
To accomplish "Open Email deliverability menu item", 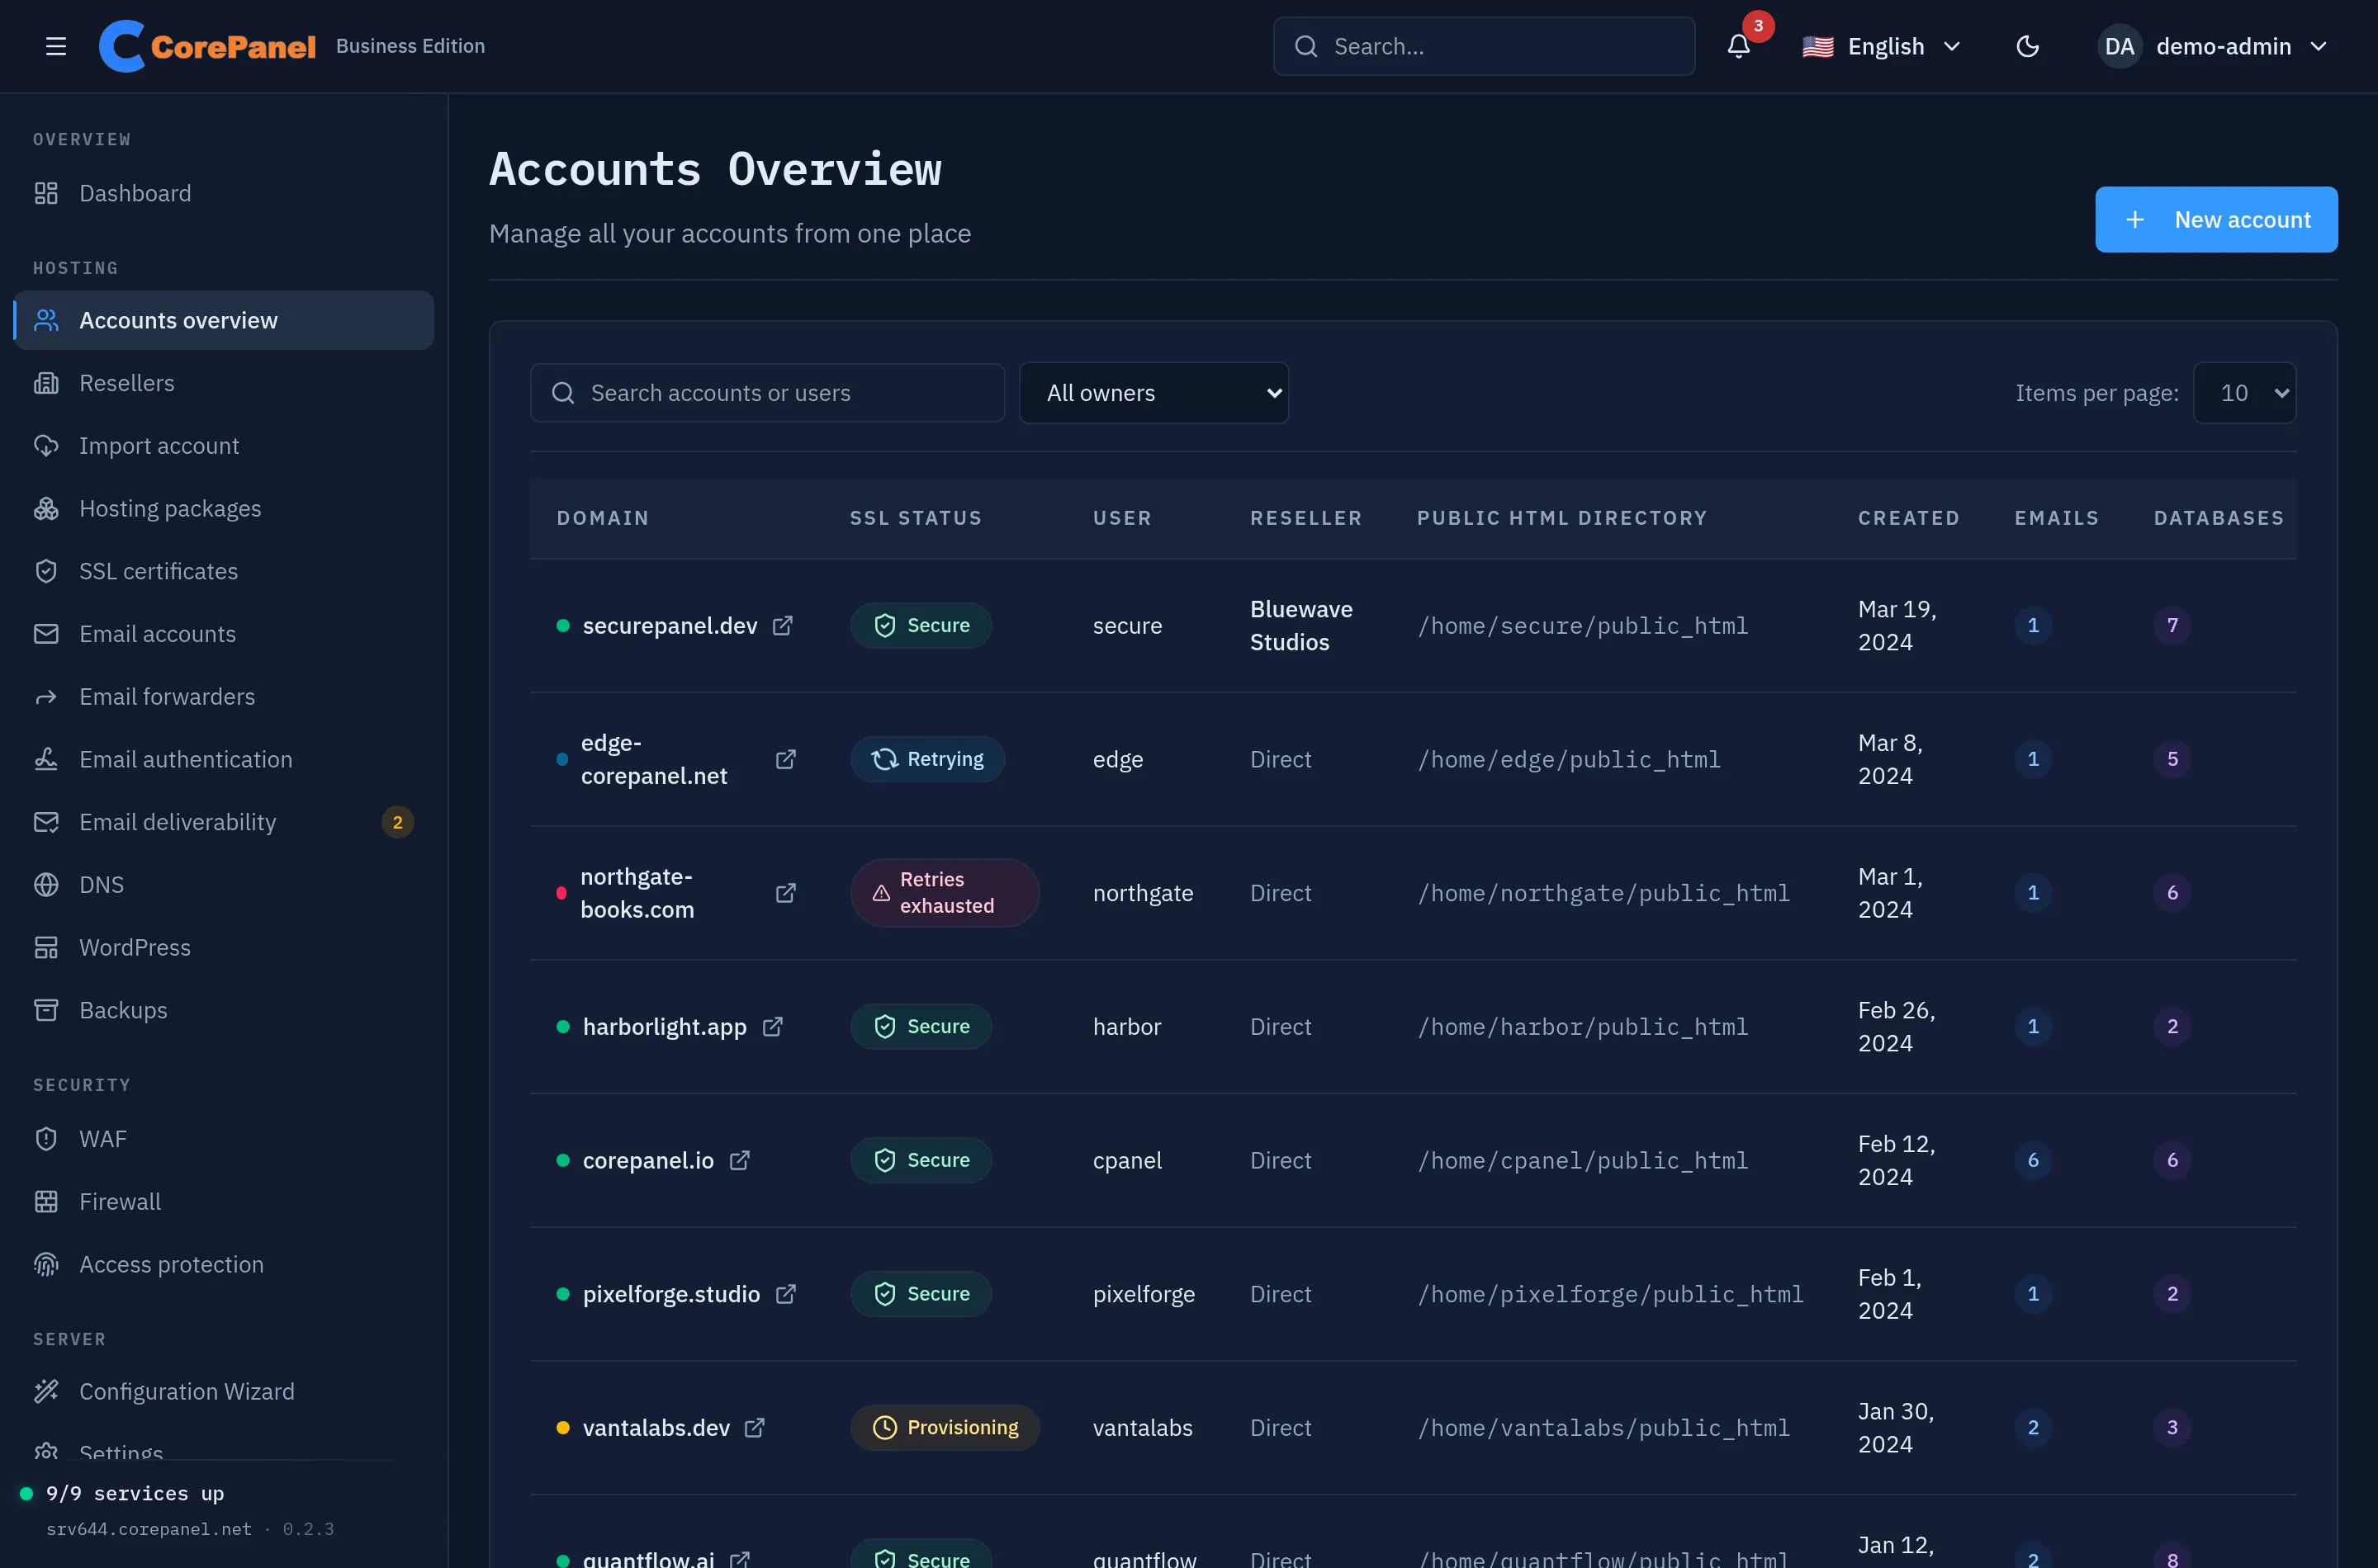I will coord(224,822).
